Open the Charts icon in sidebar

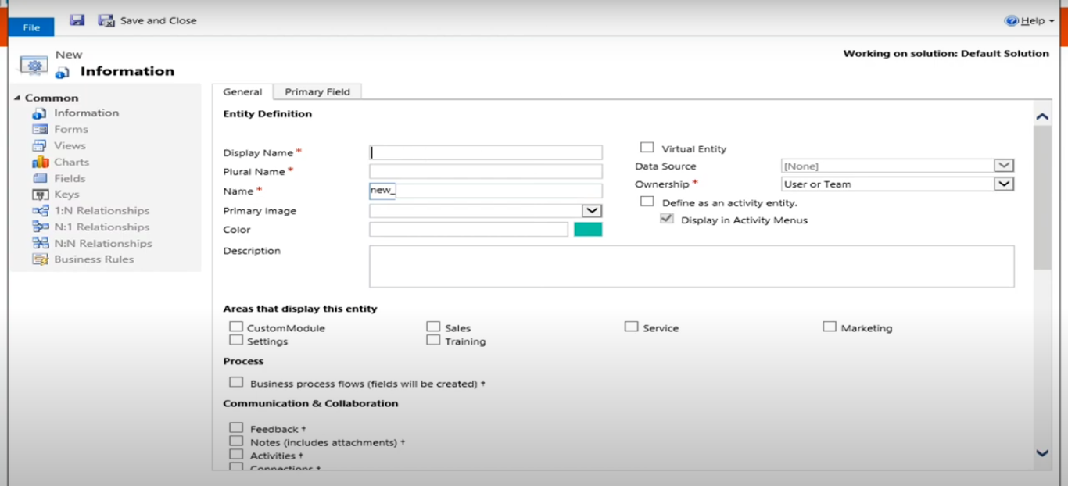click(x=40, y=163)
